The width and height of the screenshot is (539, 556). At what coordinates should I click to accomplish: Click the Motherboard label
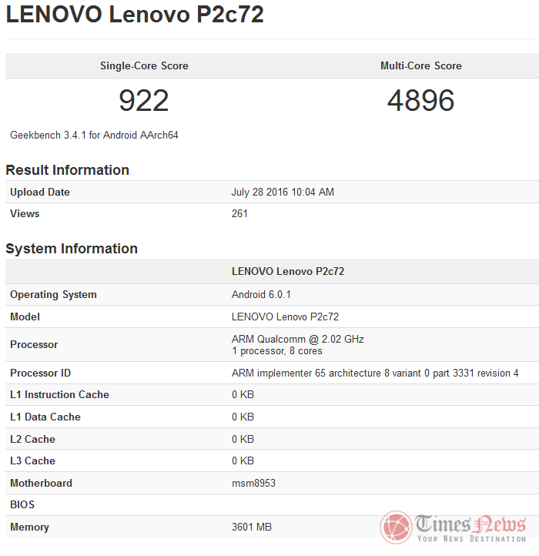coord(41,484)
